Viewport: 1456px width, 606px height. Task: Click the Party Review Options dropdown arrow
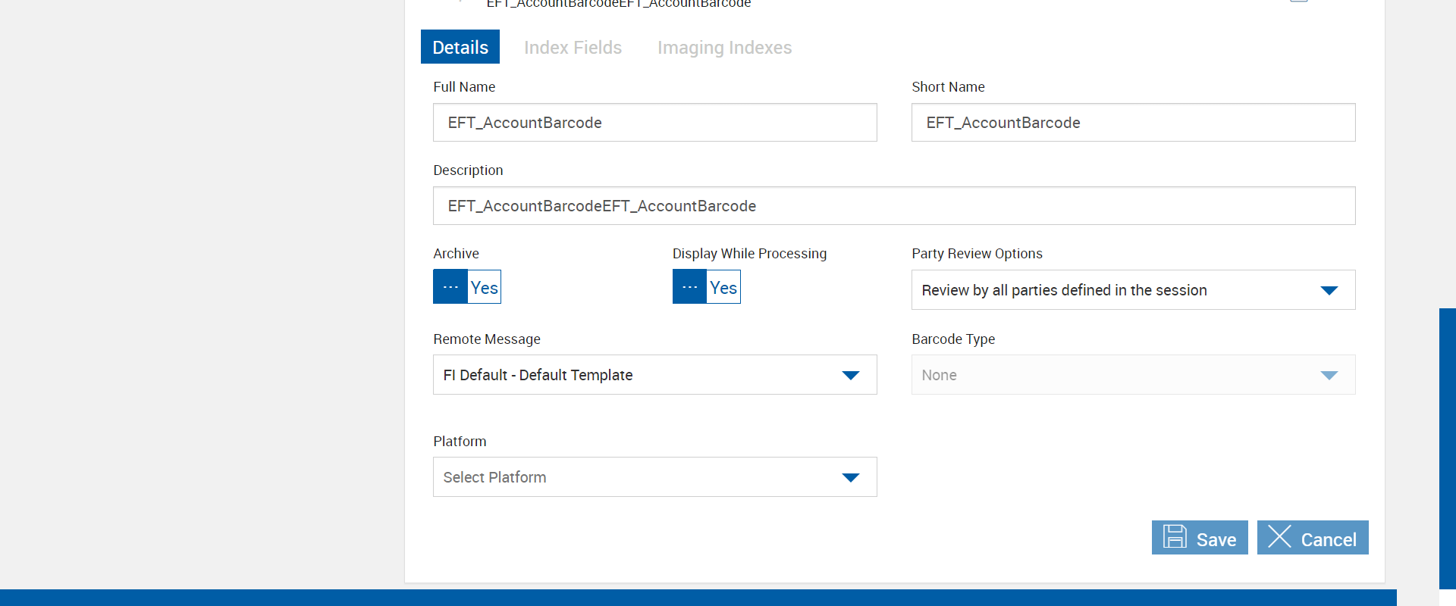click(1329, 291)
